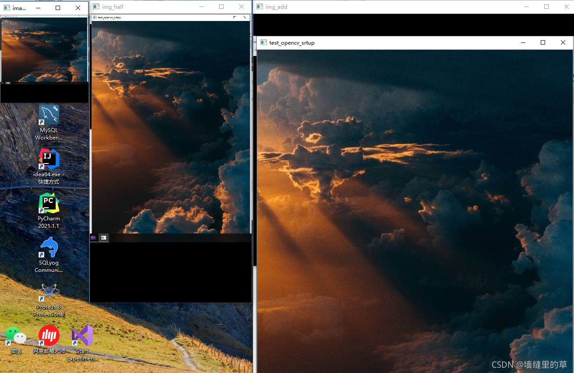Image resolution: width=574 pixels, height=373 pixels.
Task: Click the cloud picture inside the img_half window
Action: [170, 127]
